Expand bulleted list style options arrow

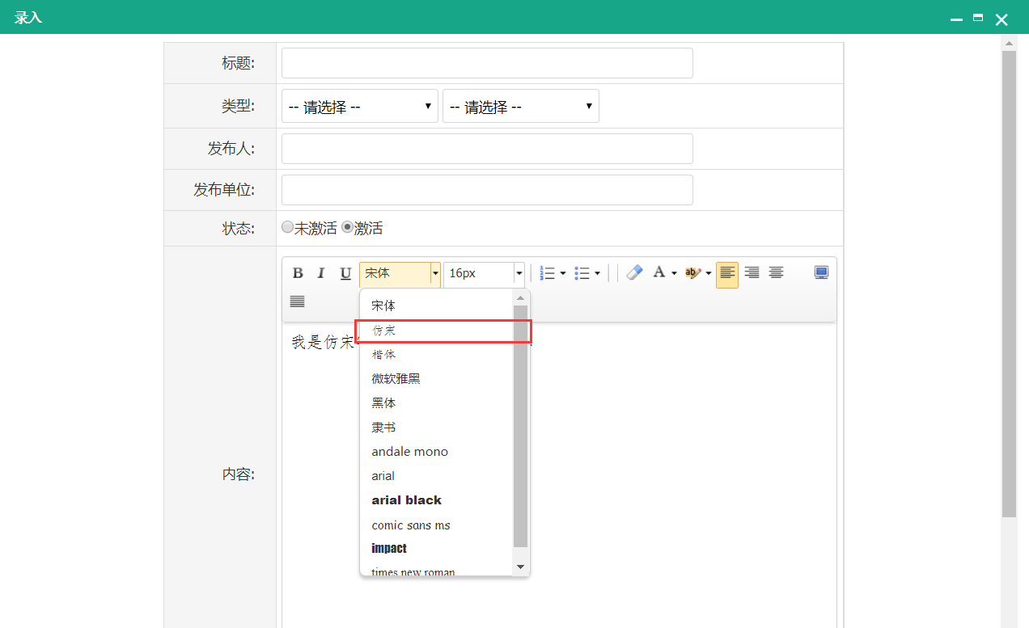tap(597, 274)
